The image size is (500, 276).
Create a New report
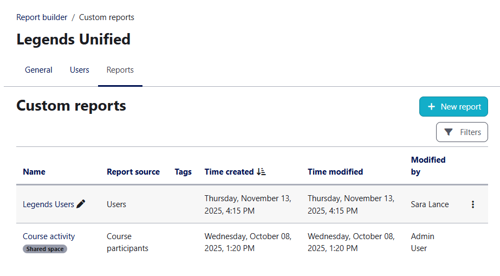453,107
